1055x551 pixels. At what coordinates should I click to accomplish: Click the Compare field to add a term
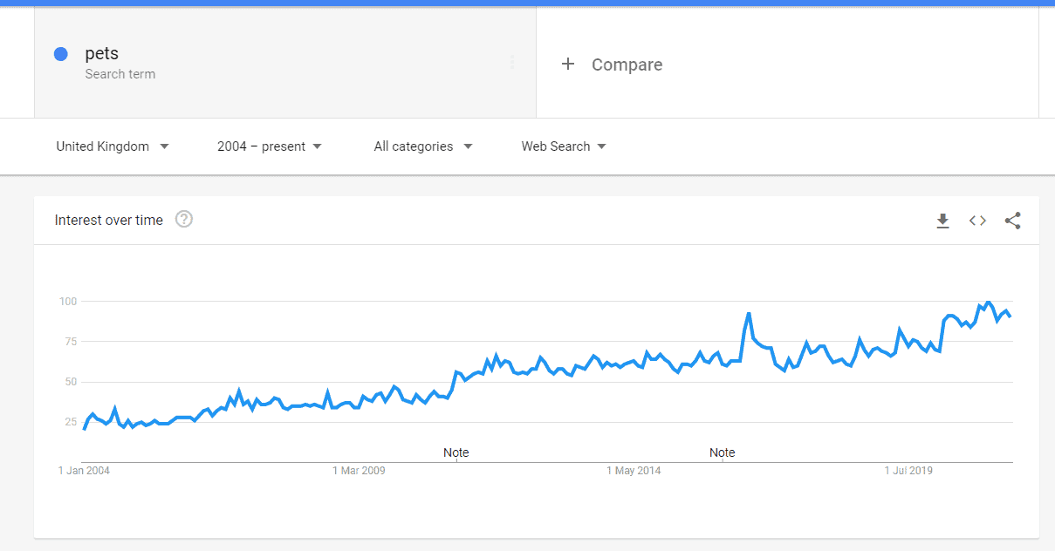coord(627,64)
